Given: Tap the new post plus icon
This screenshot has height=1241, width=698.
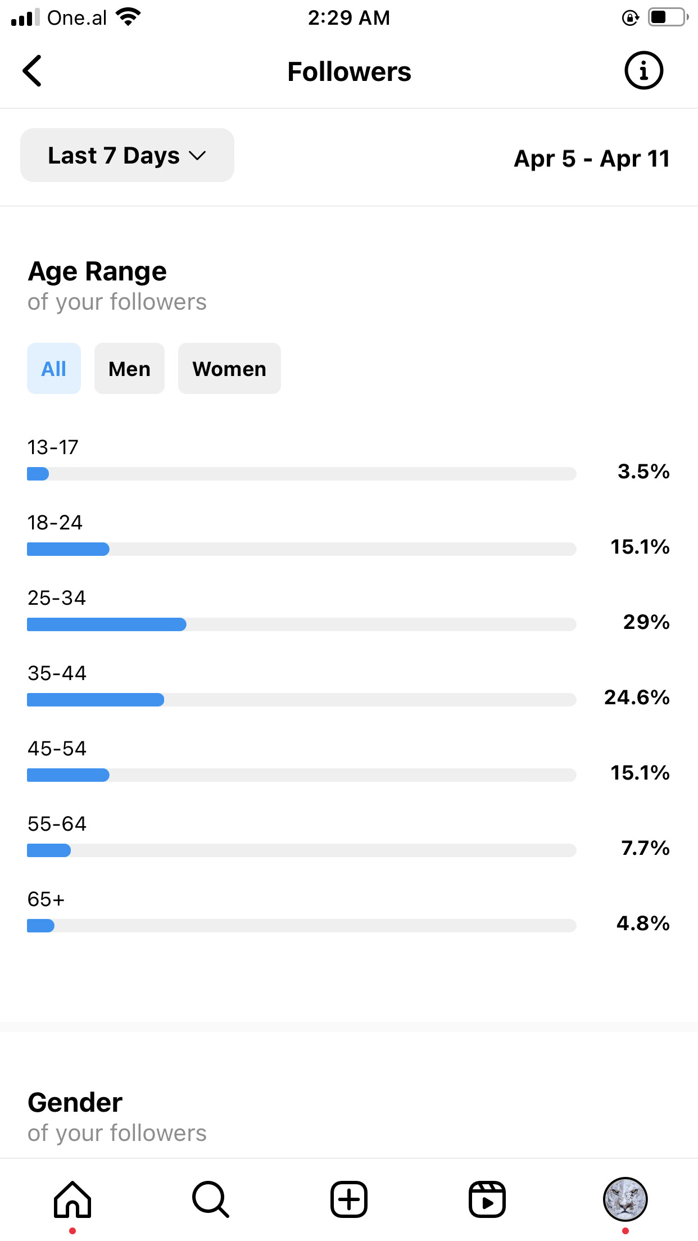Looking at the screenshot, I should (349, 1199).
